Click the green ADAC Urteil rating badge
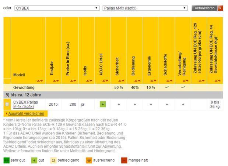Screen dimensions: 228x166 click(x=103, y=104)
